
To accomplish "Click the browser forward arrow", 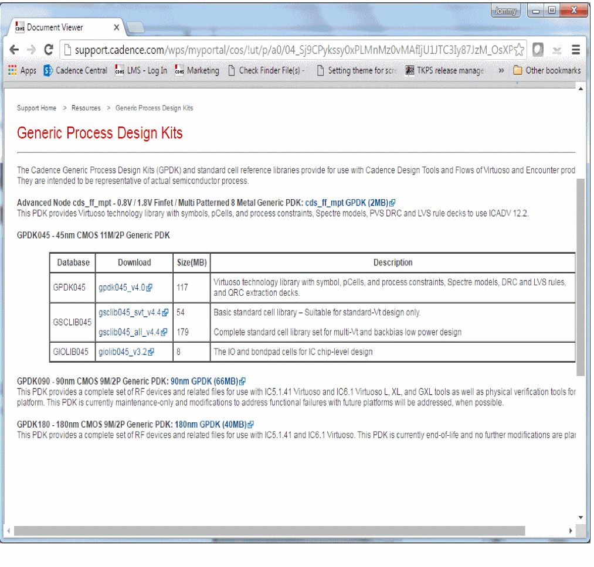I will (32, 50).
